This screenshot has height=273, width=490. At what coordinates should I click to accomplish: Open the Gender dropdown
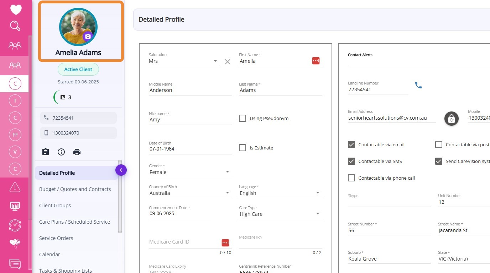[190, 172]
